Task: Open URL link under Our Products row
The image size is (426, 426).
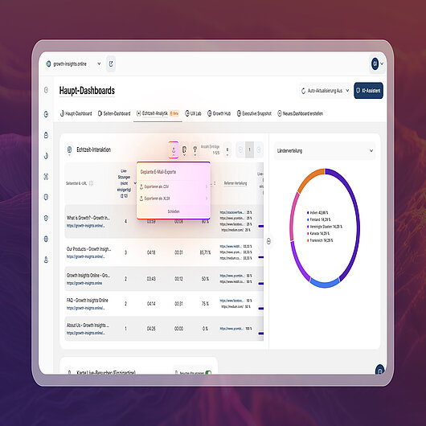Action: pos(86,256)
